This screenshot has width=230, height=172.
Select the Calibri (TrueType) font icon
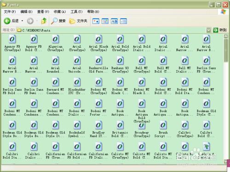[185, 129]
